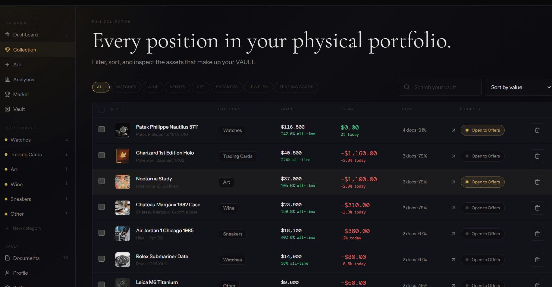Open the Art collection in sidebar
The height and width of the screenshot is (287, 552).
(x=38, y=169)
